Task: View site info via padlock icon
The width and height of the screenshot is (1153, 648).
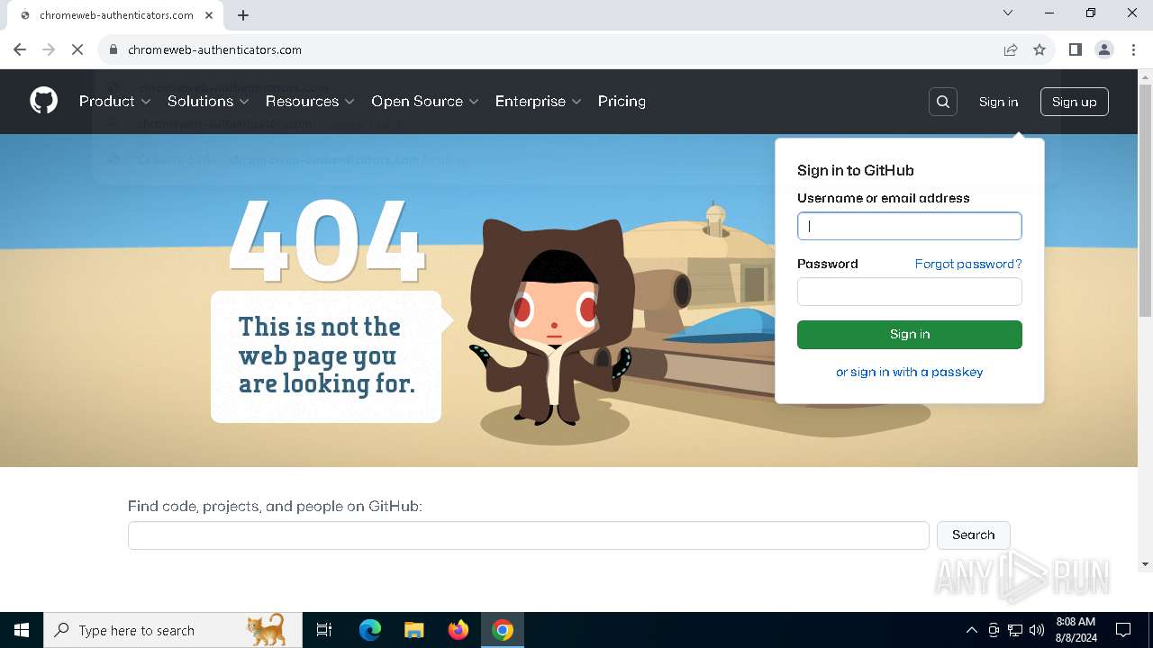Action: click(x=113, y=49)
